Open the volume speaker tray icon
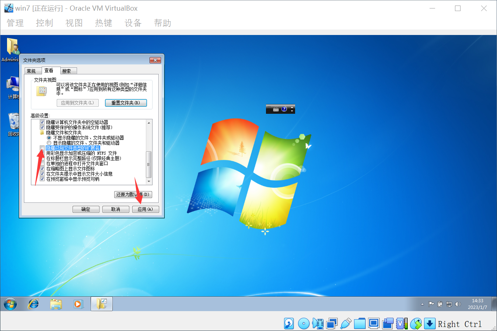This screenshot has width=497, height=331. click(458, 304)
